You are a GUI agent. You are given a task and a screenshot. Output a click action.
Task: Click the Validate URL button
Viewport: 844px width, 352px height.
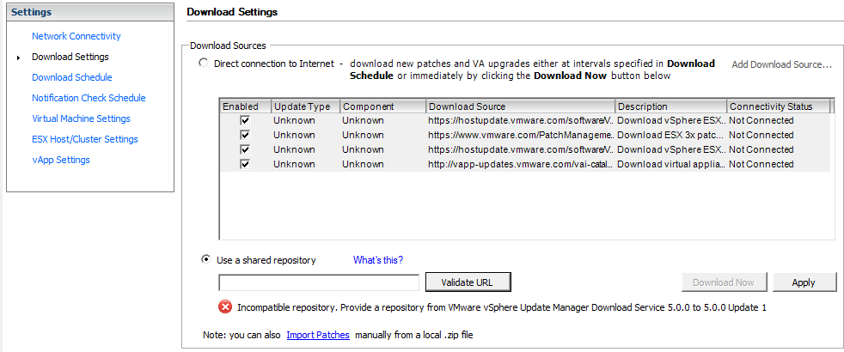468,282
